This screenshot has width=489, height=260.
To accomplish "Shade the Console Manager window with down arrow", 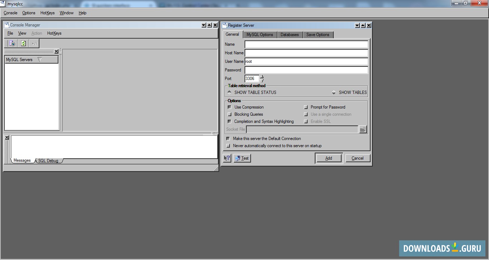I will click(x=204, y=25).
